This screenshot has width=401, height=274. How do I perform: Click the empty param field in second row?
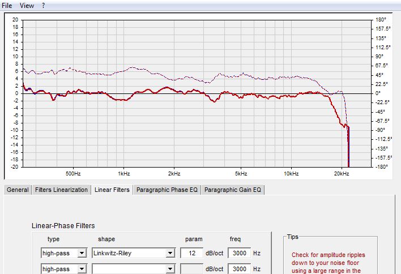click(x=192, y=269)
